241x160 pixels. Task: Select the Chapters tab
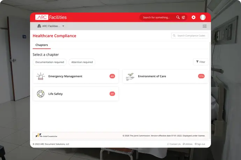42,45
